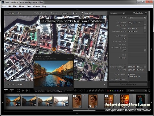Click the crop badge on first canal thumbnail

tap(19, 105)
